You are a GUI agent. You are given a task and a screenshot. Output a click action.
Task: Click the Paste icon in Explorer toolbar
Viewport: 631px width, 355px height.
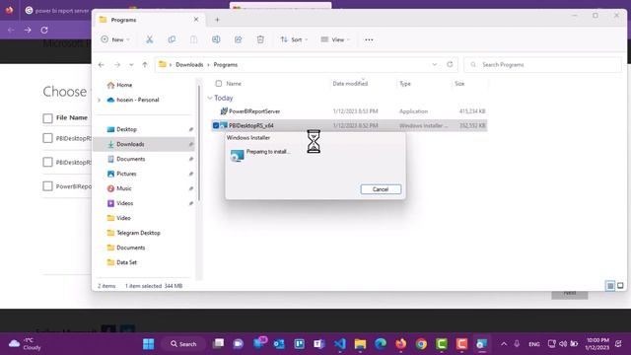coord(193,39)
